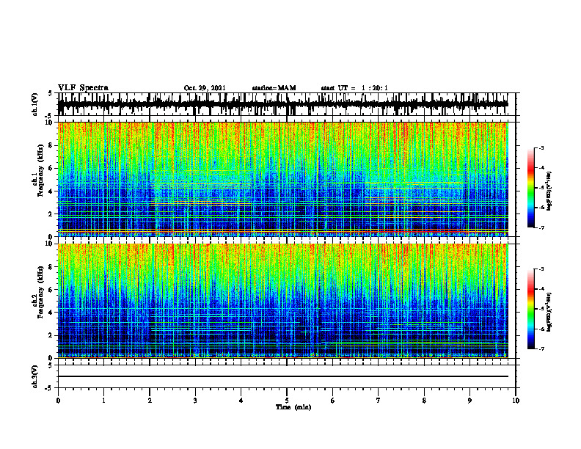Click time axis tick label "7"
Image resolution: width=581 pixels, height=449 pixels.
pyautogui.click(x=379, y=401)
